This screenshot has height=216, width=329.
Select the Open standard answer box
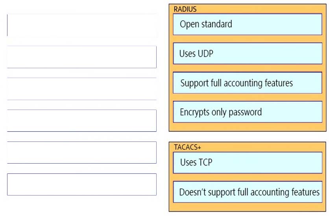(x=248, y=24)
